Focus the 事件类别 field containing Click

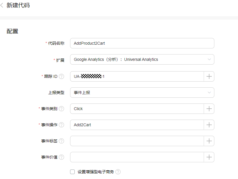[137, 109]
